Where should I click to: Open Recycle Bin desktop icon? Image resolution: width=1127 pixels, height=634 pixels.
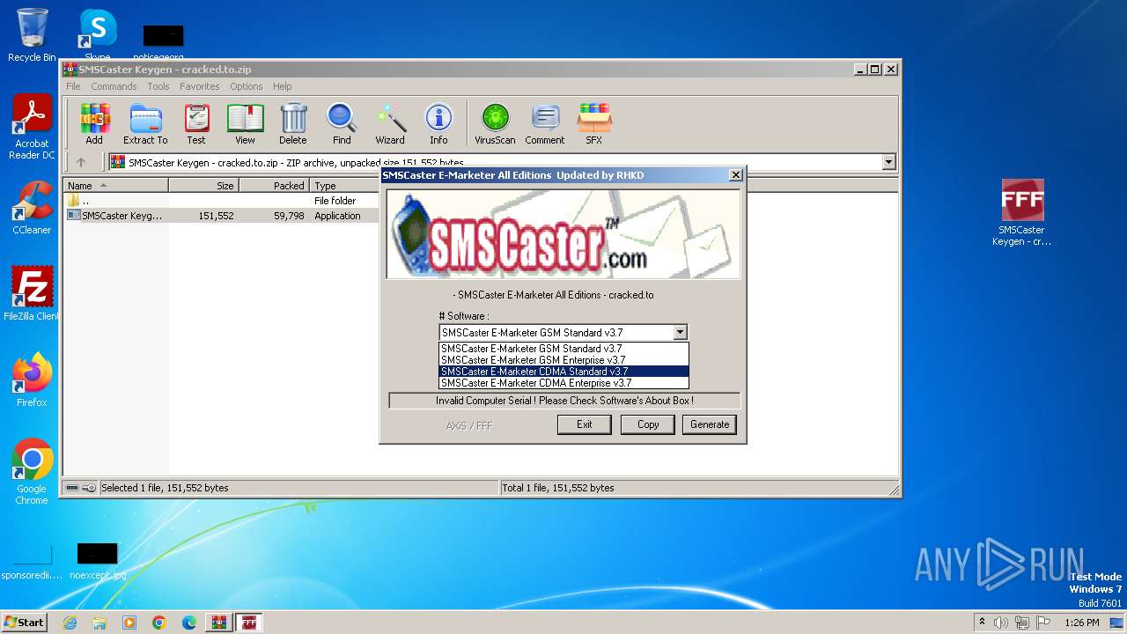pyautogui.click(x=32, y=35)
